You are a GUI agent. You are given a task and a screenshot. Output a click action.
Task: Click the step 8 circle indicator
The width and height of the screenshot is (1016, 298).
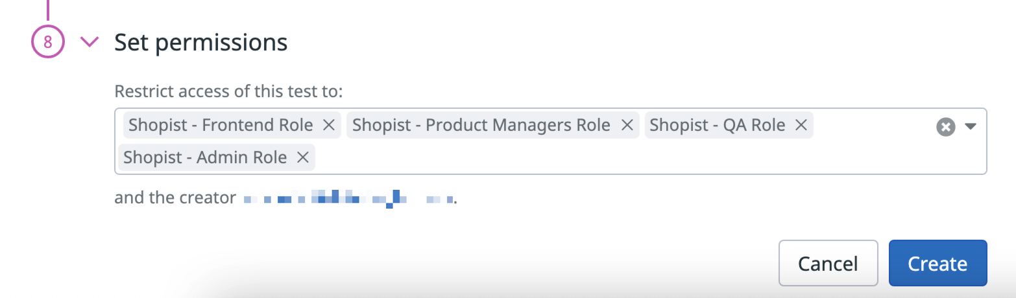(x=47, y=43)
